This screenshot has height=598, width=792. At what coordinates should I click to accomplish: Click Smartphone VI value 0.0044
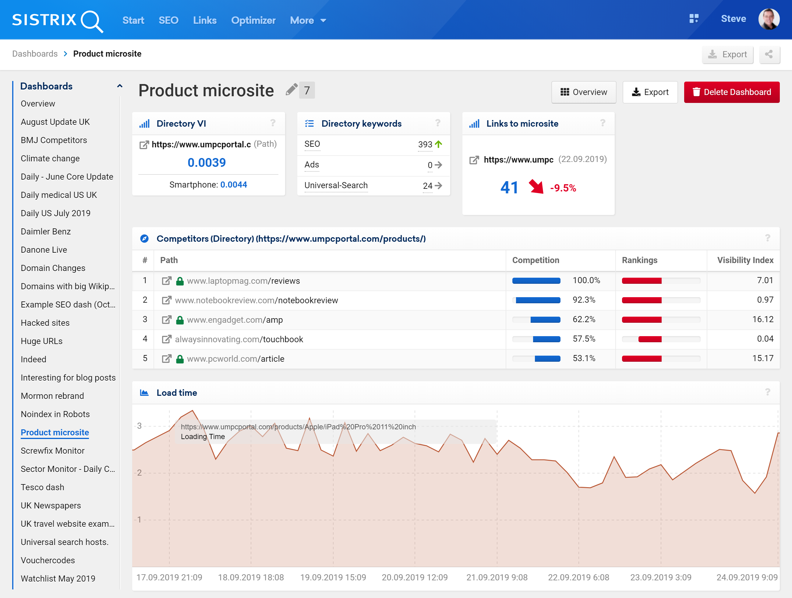click(233, 185)
